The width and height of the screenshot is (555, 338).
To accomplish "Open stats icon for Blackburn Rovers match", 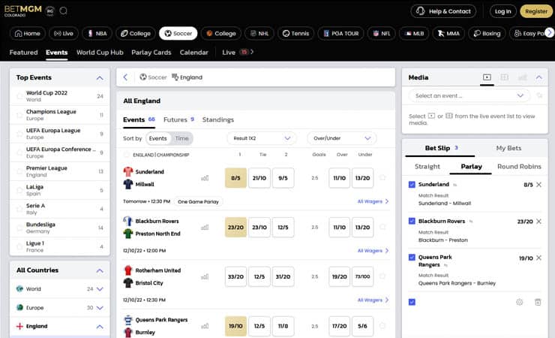I will coord(205,227).
